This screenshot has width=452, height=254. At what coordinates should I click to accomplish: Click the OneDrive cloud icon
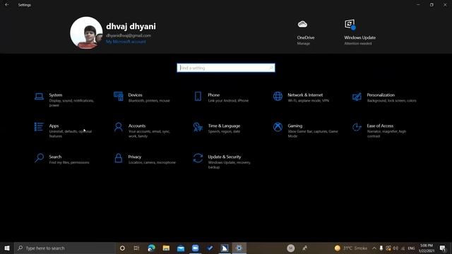click(x=302, y=24)
